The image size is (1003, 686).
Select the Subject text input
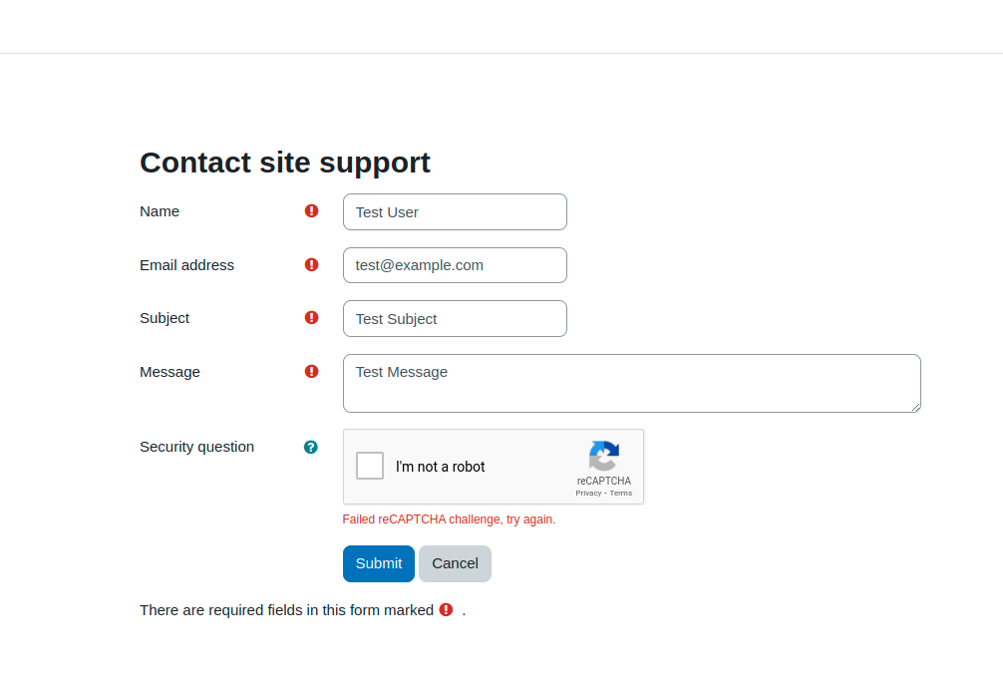point(455,319)
